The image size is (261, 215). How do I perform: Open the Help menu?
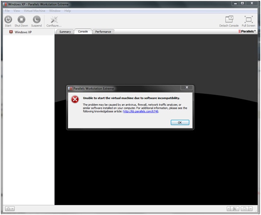pyautogui.click(x=68, y=11)
